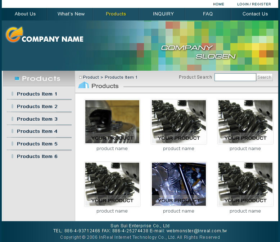Click the blue square icon in sidebar header

[17, 78]
